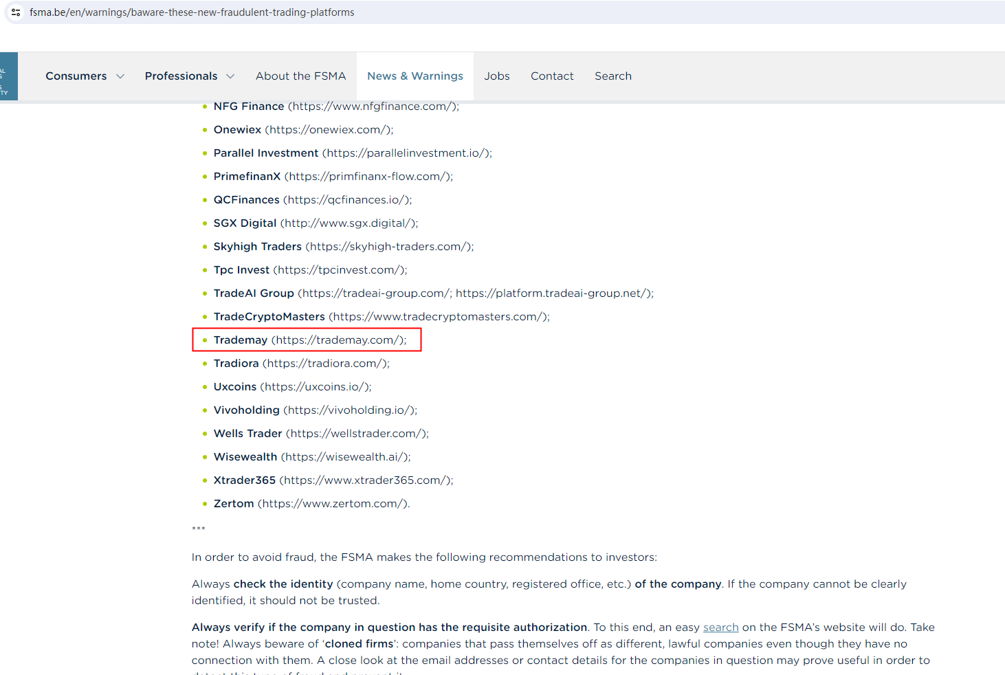Navigate to the Contact page

point(551,76)
